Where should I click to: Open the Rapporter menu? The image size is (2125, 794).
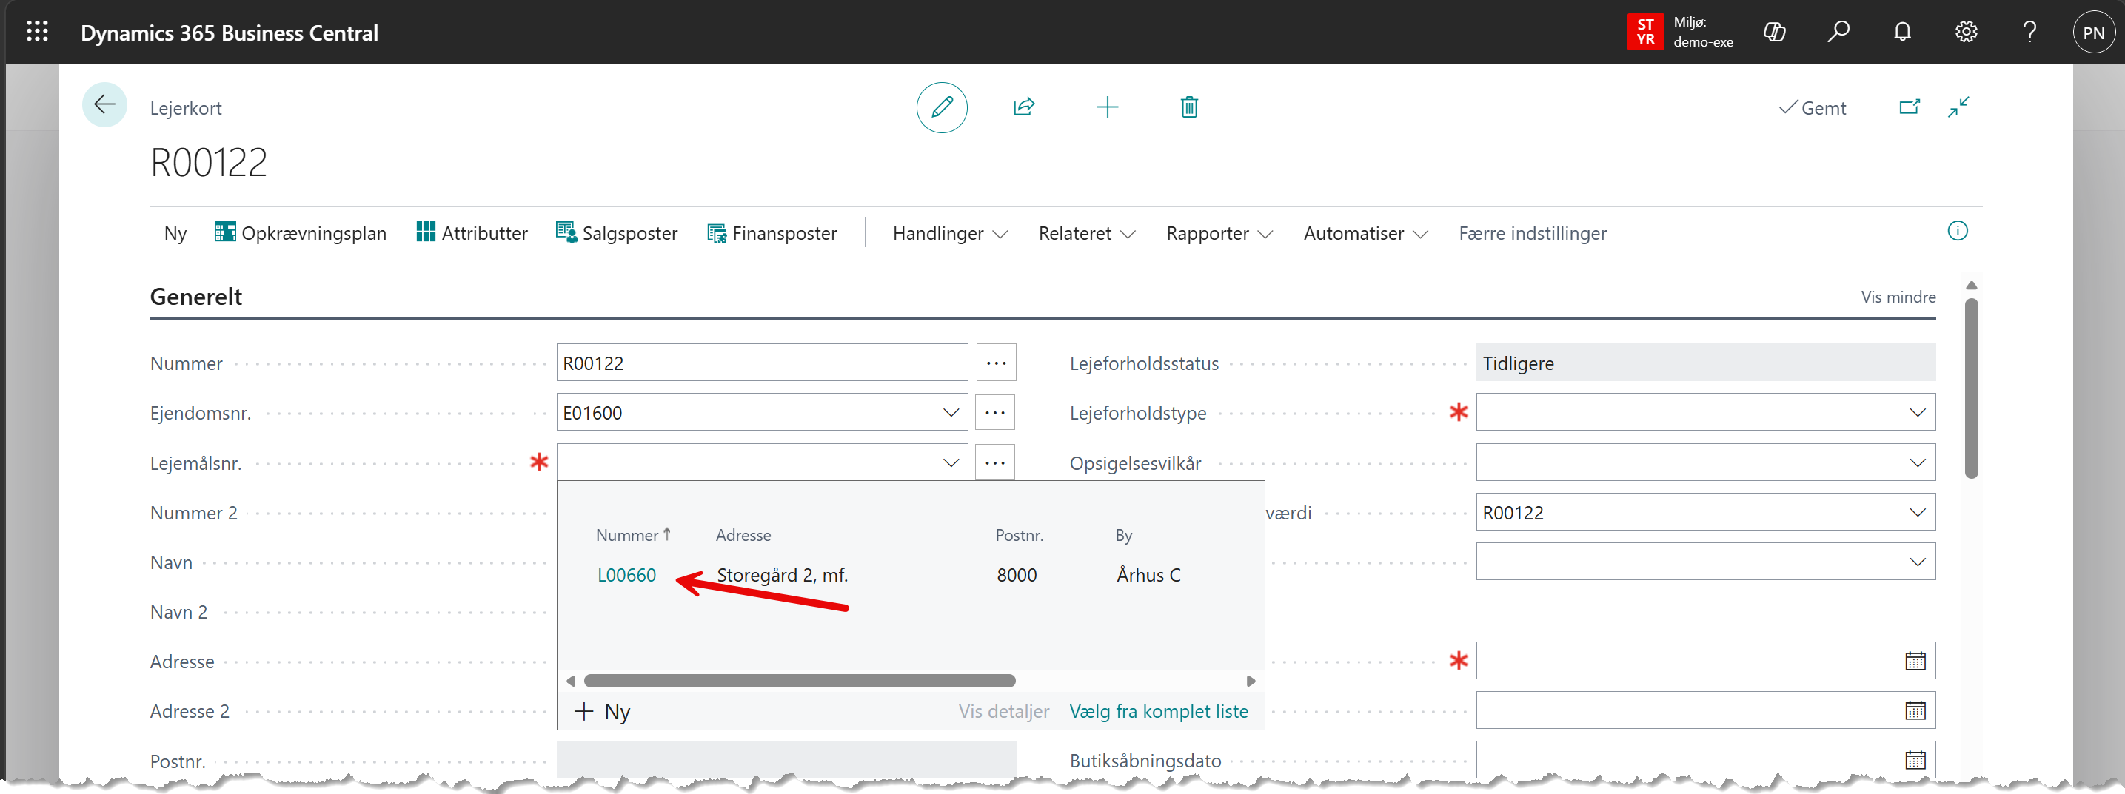pyautogui.click(x=1219, y=233)
